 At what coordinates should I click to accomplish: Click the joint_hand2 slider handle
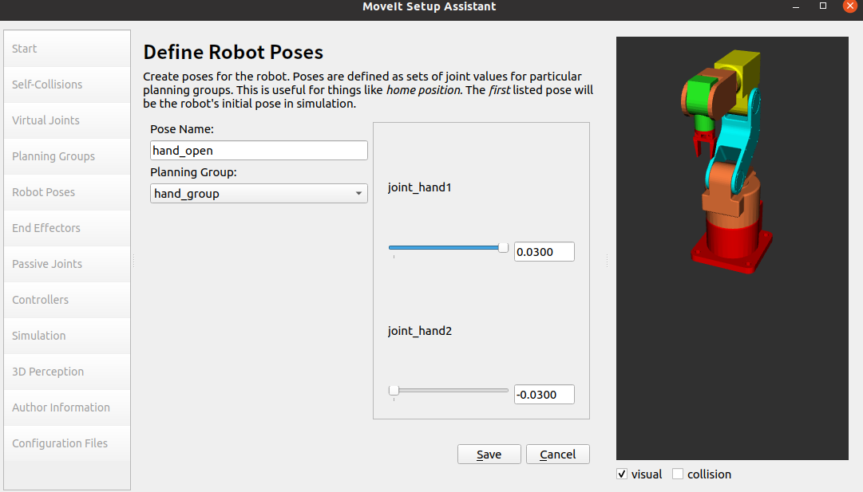pos(394,391)
